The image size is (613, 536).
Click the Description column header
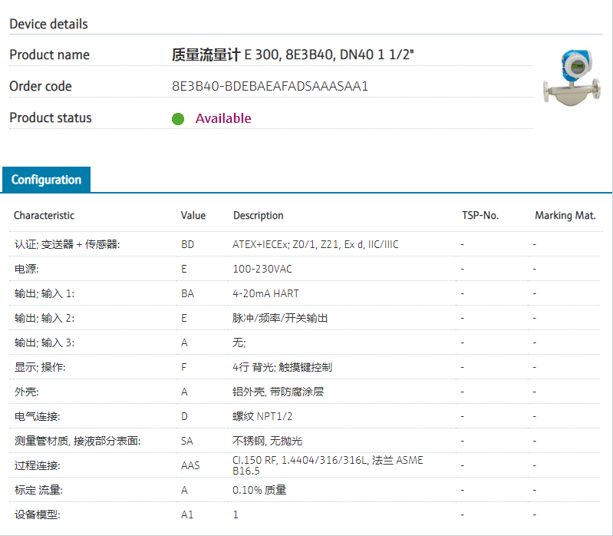(258, 216)
